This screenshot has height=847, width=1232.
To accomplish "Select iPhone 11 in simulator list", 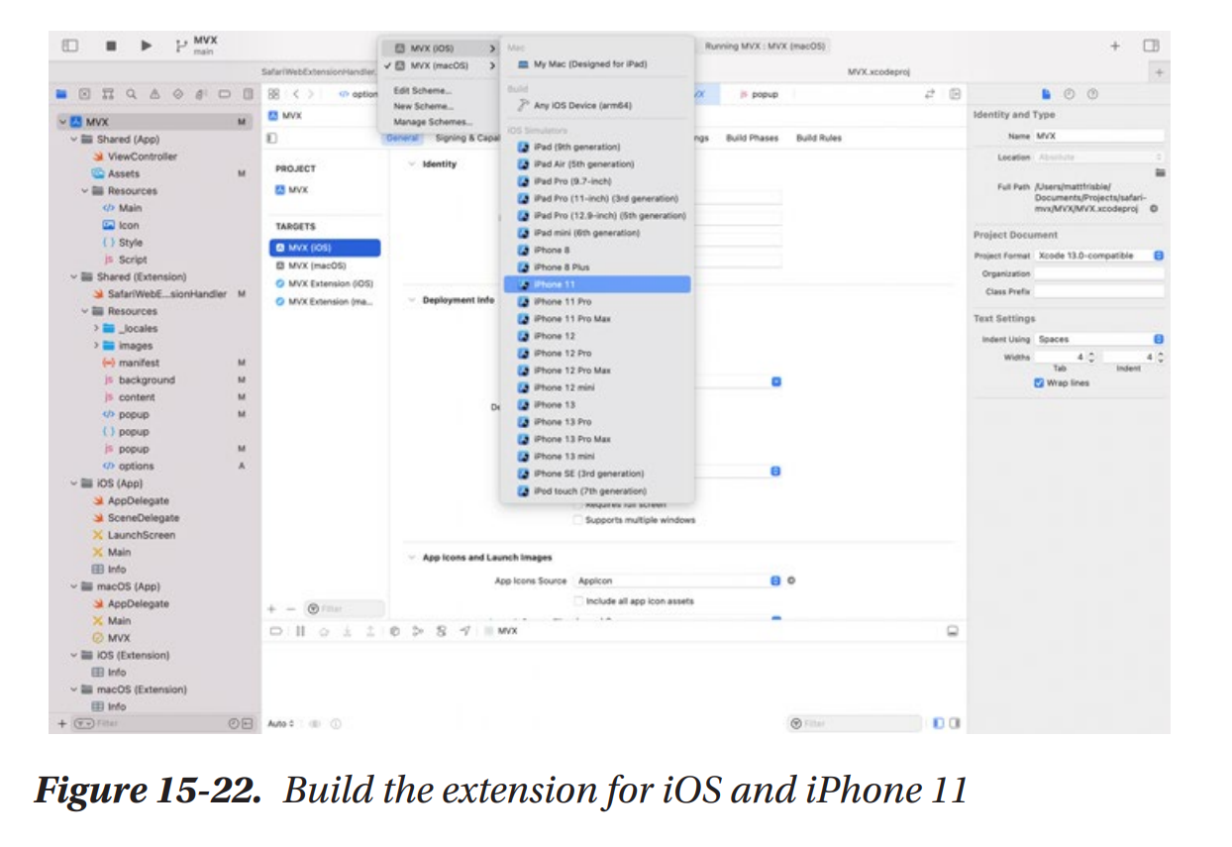I will [x=596, y=284].
